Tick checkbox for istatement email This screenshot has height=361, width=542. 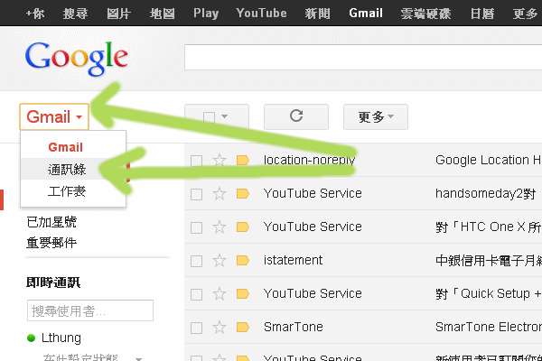196,261
